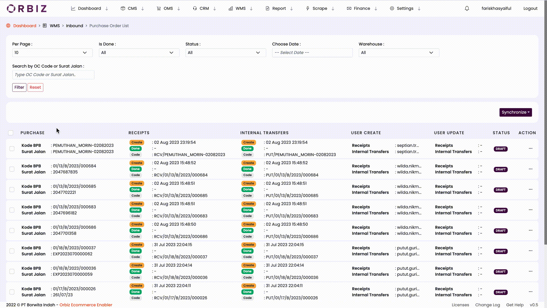The height and width of the screenshot is (308, 547).
Task: Click the Finance money icon
Action: (349, 9)
